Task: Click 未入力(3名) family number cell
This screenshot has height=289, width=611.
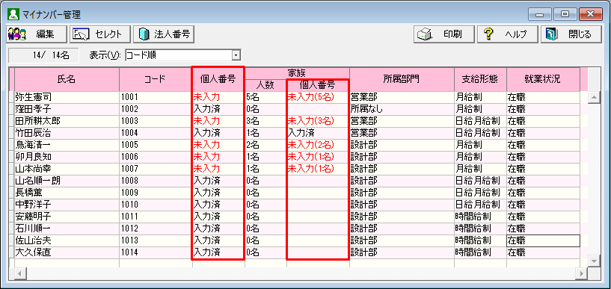Action: (x=318, y=120)
